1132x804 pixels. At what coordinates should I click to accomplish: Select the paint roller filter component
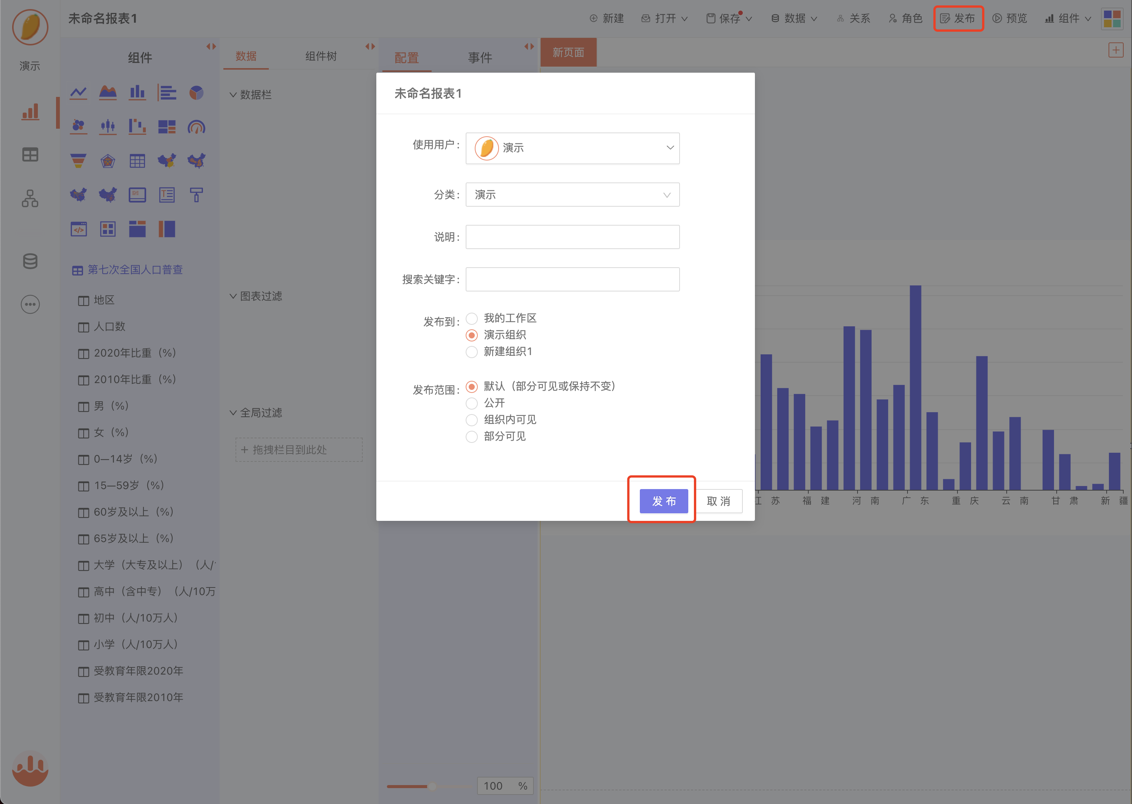(x=196, y=195)
